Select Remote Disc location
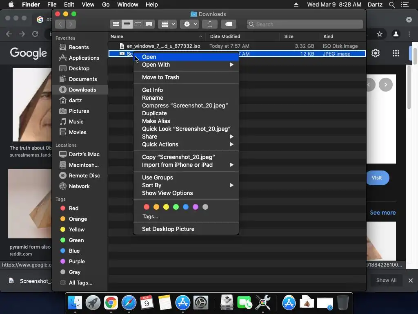The image size is (418, 314). pos(80,176)
